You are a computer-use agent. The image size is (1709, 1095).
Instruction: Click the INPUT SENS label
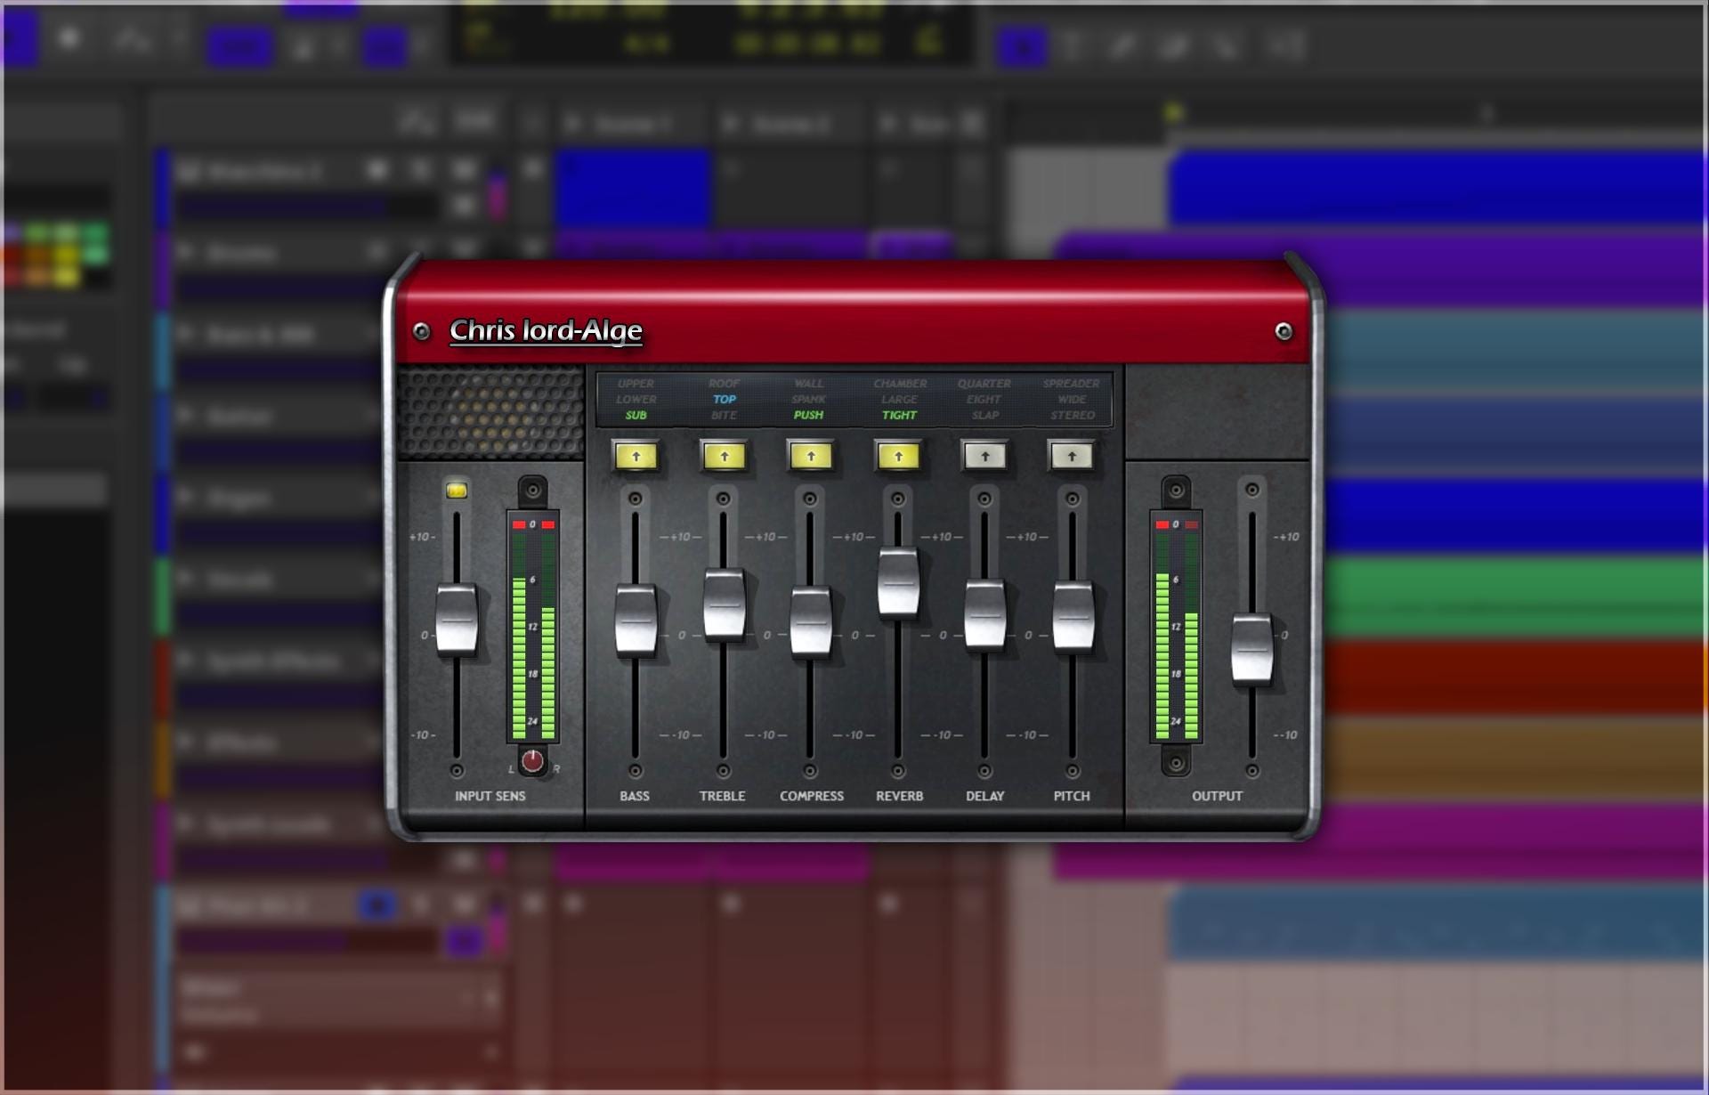pyautogui.click(x=490, y=796)
